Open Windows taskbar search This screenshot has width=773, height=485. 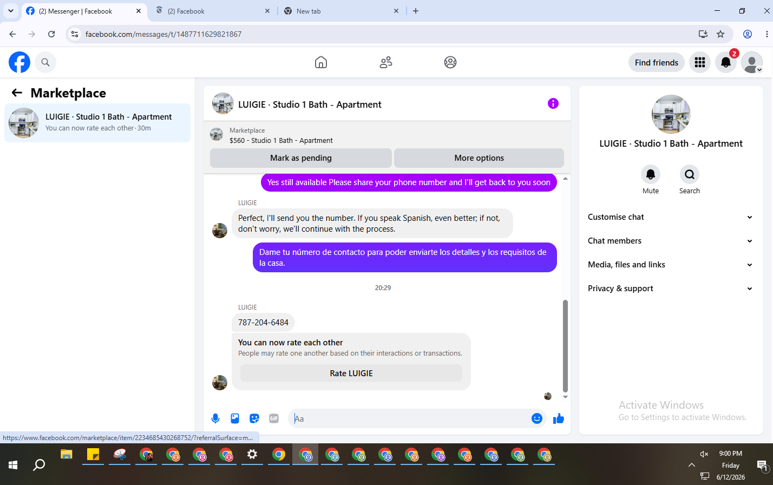tap(39, 465)
